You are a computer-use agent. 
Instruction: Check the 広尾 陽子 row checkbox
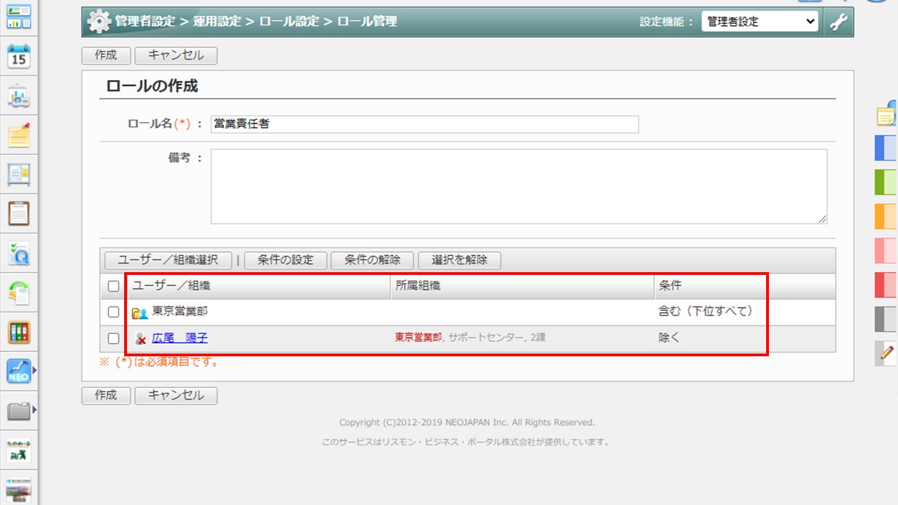coord(114,339)
